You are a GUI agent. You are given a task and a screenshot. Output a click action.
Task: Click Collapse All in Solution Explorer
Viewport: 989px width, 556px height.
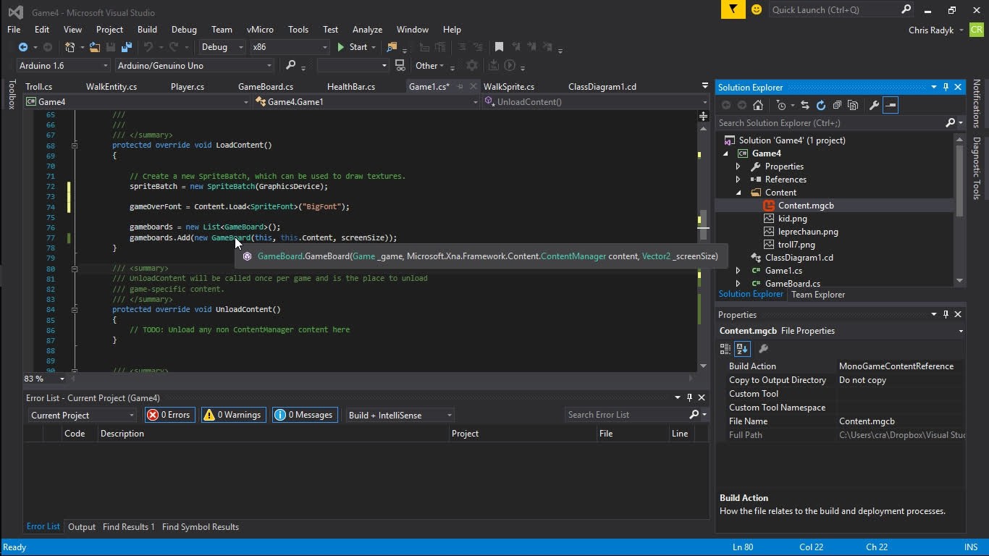pyautogui.click(x=837, y=105)
